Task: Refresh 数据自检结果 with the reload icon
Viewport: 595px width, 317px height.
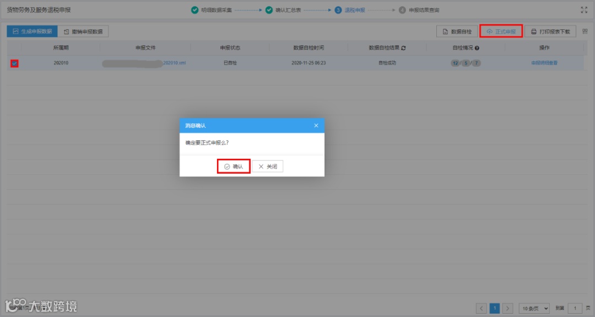Action: coord(403,48)
